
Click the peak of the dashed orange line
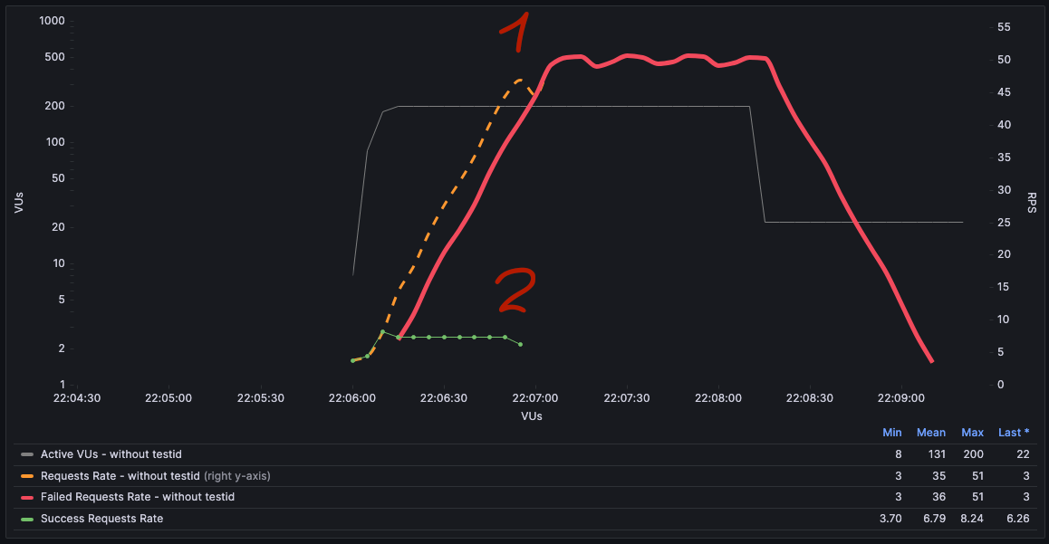[519, 80]
